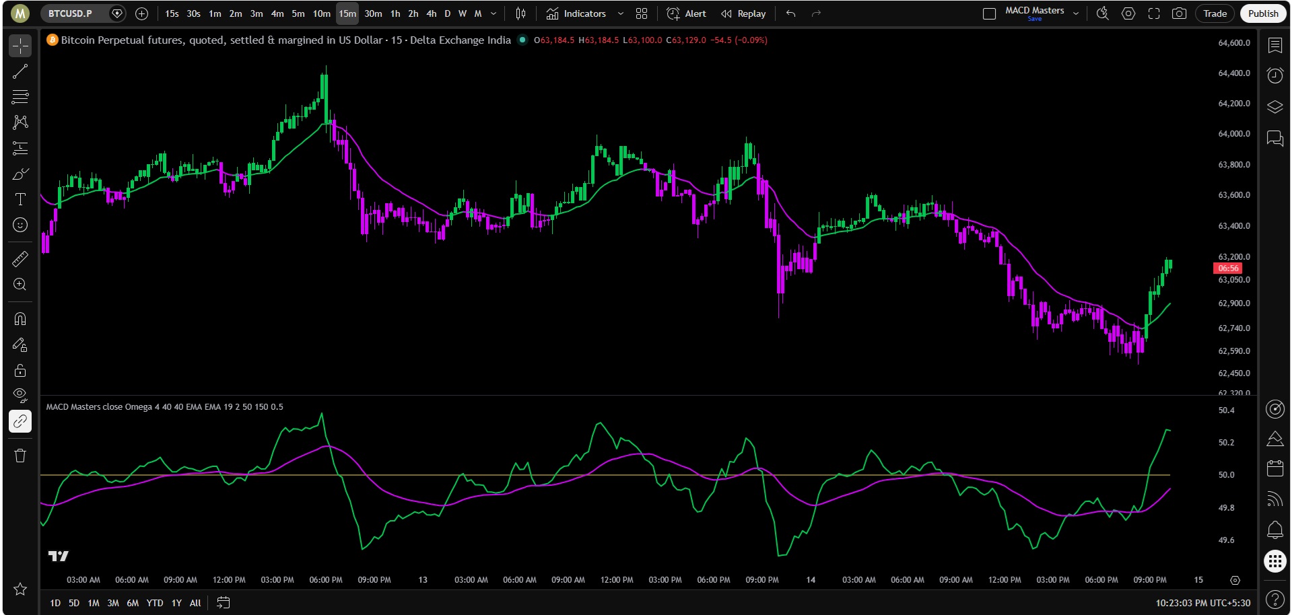
Task: Select the 1D date range
Action: pyautogui.click(x=55, y=603)
